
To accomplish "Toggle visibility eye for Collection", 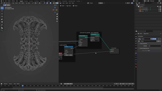I will [159, 6].
